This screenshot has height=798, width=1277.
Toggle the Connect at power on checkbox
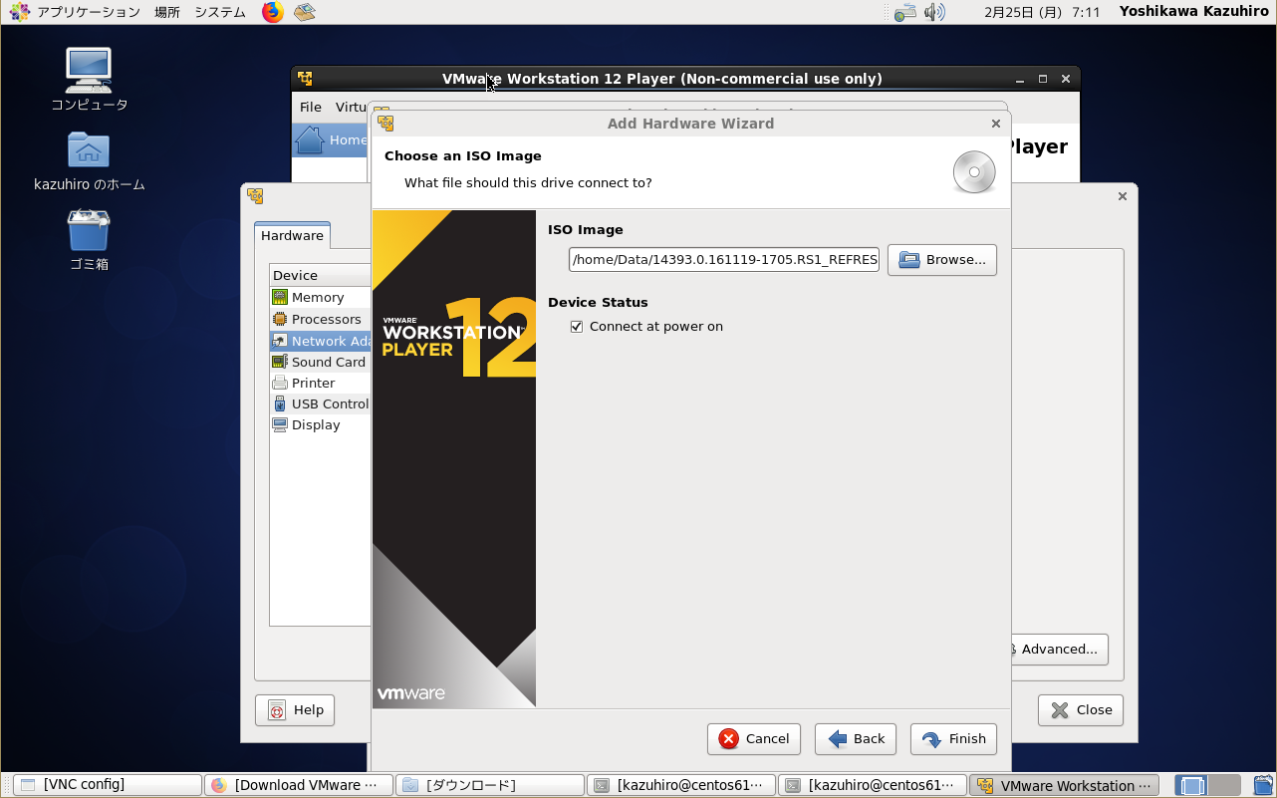tap(577, 327)
